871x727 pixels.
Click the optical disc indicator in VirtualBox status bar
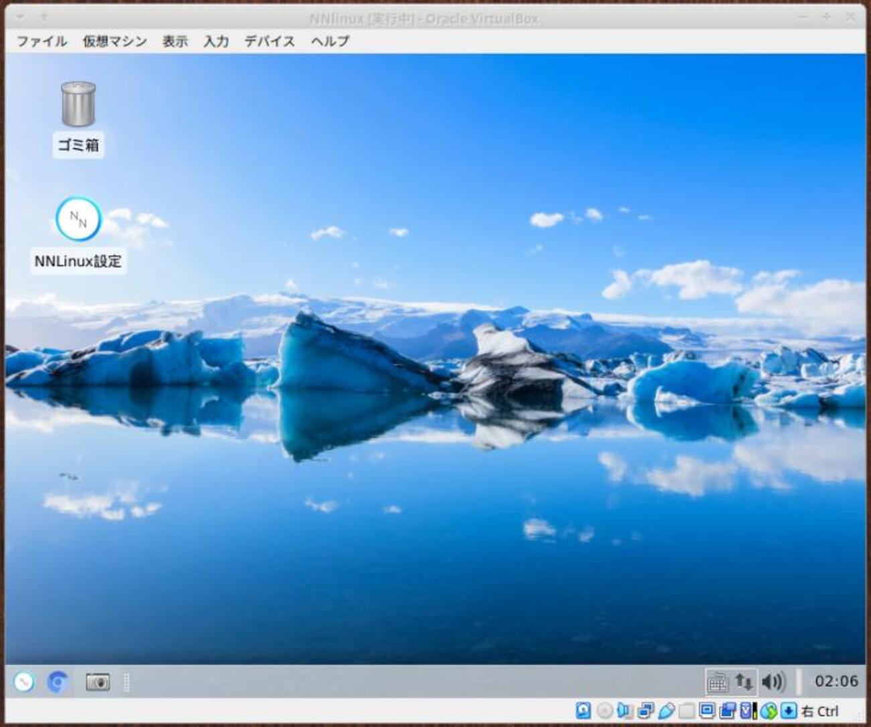[x=604, y=710]
